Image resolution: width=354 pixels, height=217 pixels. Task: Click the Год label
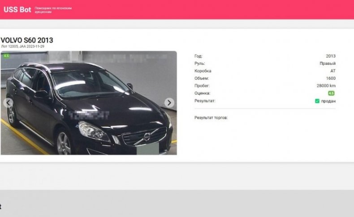(x=198, y=56)
